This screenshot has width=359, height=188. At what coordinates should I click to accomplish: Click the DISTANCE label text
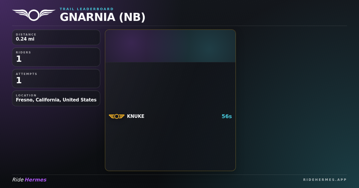tap(26, 35)
